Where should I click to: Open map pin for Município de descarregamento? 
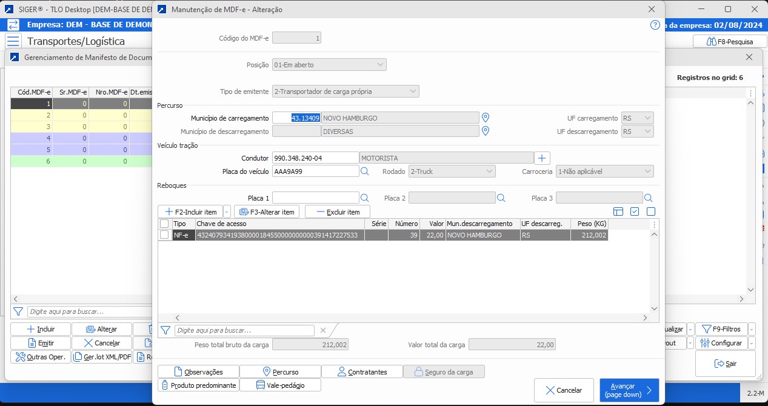tap(485, 131)
